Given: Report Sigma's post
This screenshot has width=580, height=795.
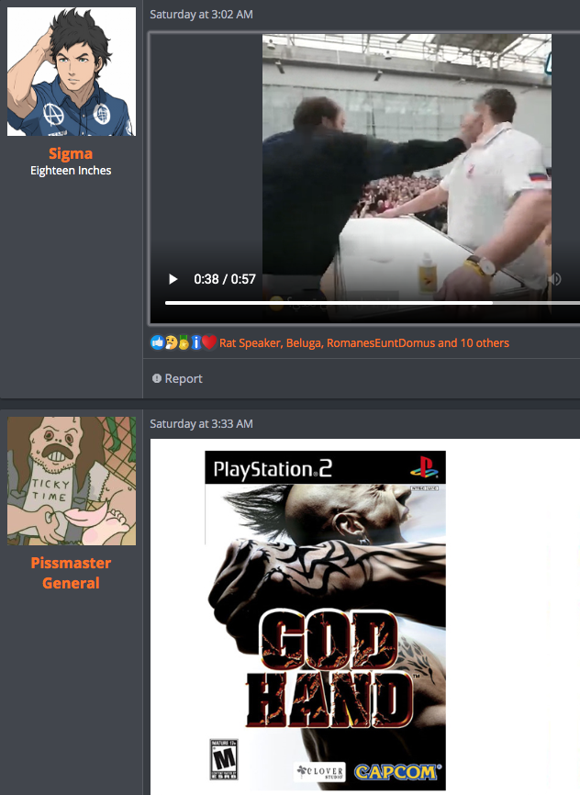Looking at the screenshot, I should pyautogui.click(x=177, y=378).
